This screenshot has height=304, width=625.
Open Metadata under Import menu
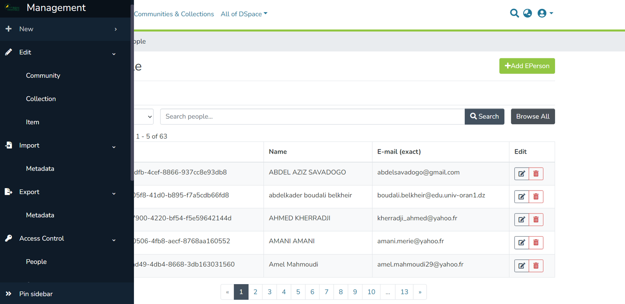coord(40,168)
